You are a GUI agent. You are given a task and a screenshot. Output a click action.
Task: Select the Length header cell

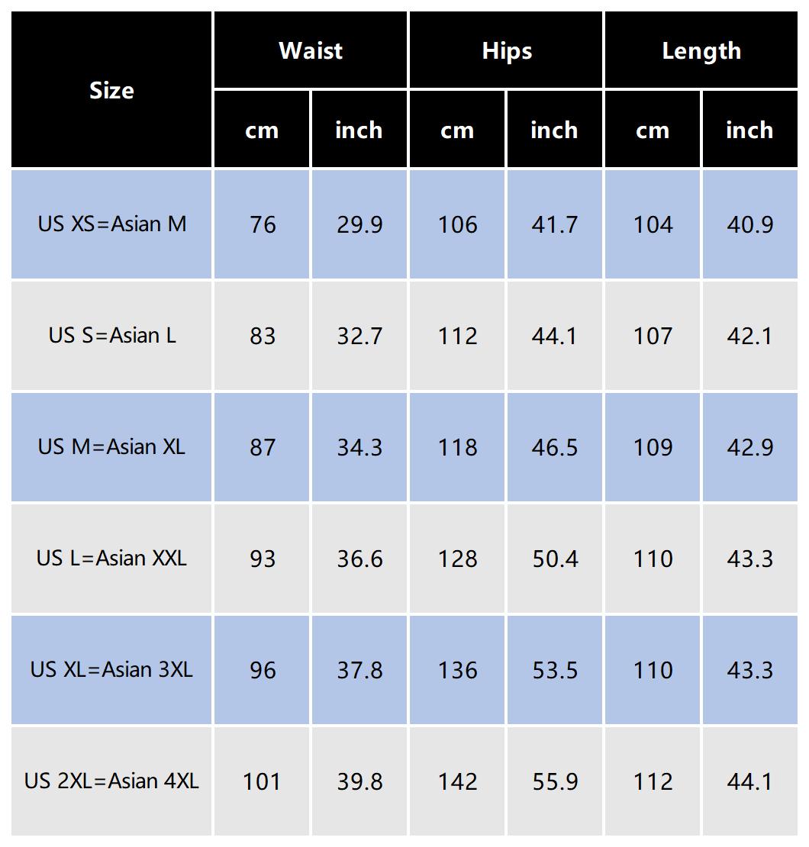pyautogui.click(x=701, y=50)
